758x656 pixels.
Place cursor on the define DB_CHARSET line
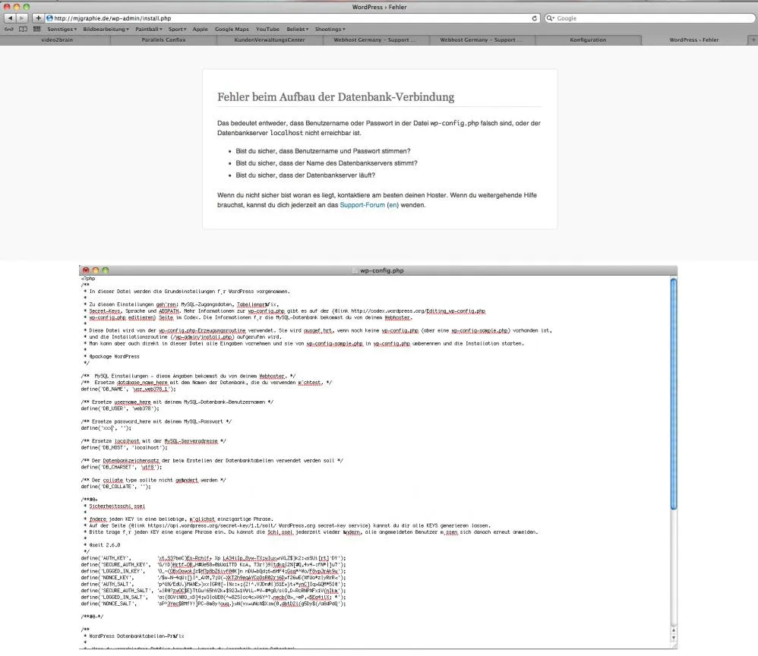click(x=122, y=467)
